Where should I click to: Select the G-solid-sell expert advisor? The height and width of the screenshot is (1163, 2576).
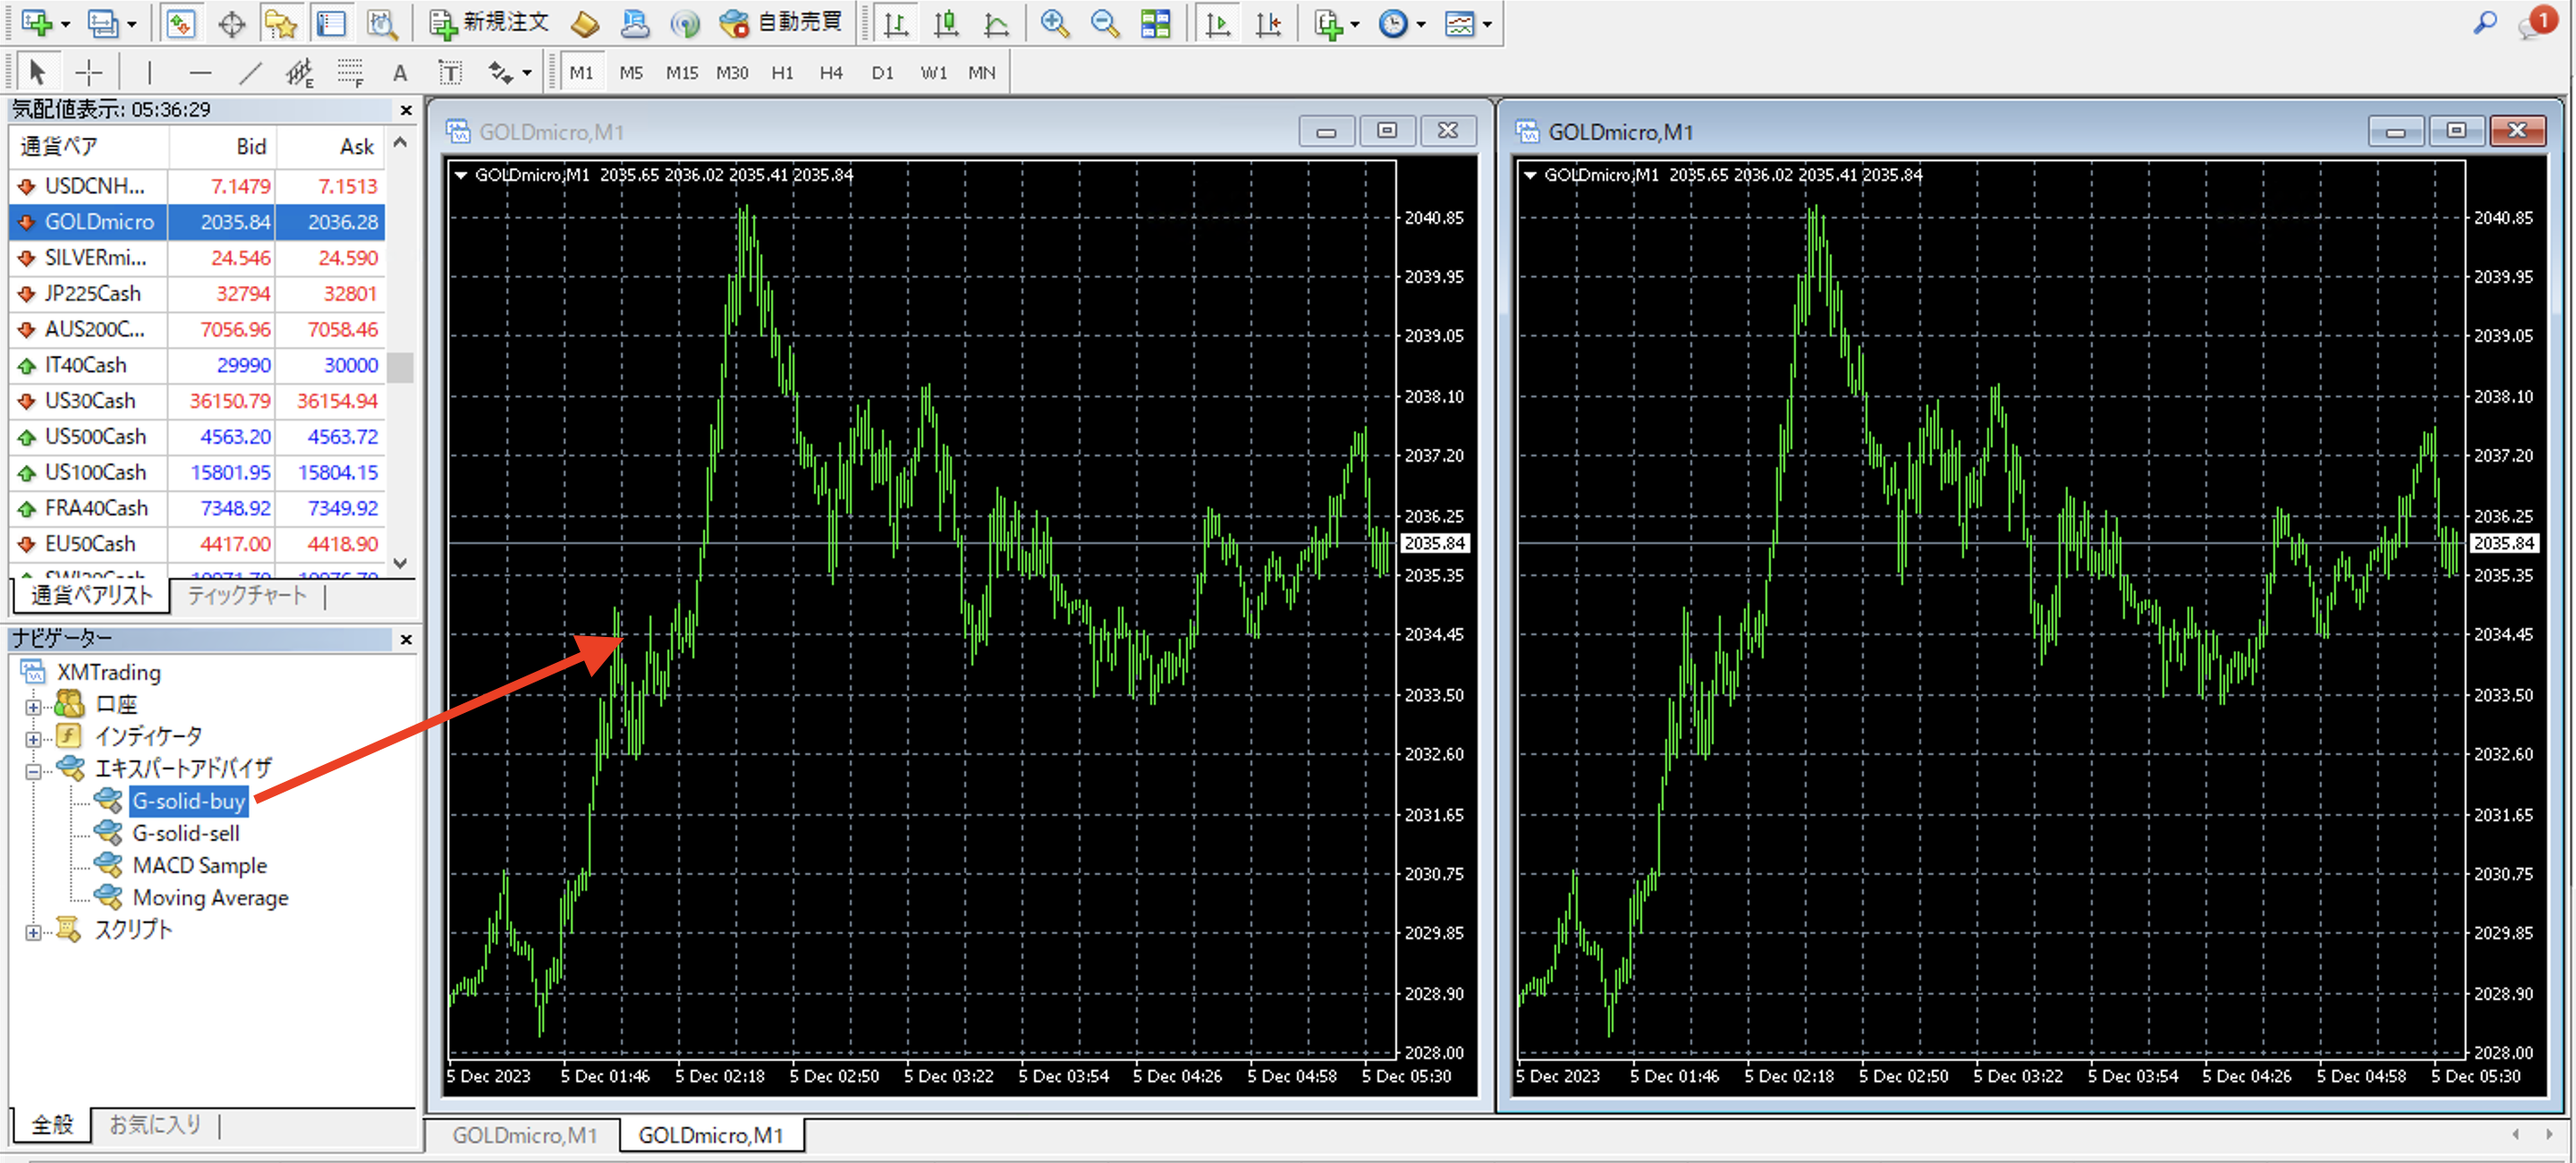pos(186,833)
